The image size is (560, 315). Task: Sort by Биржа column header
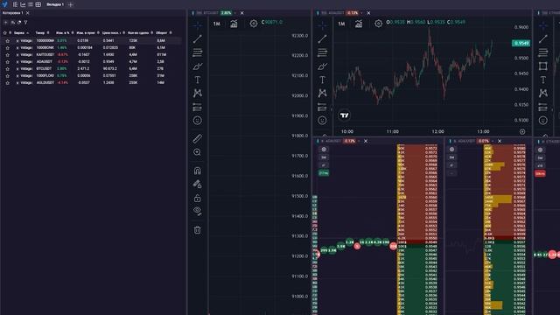coord(19,33)
